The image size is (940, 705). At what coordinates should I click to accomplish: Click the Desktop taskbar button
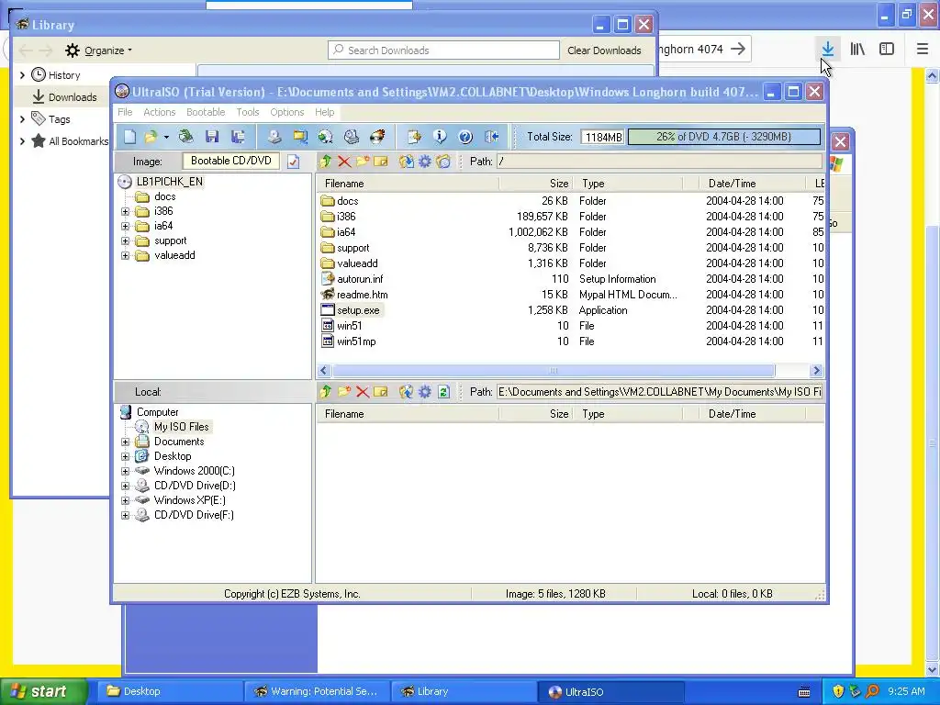(x=170, y=691)
